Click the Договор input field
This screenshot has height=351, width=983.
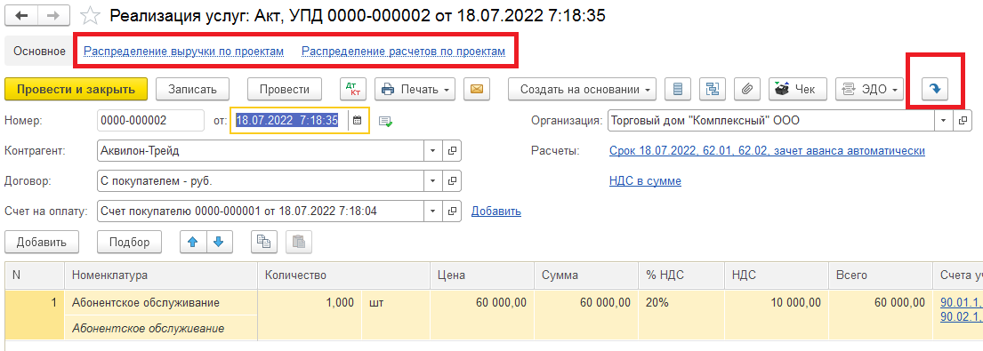click(x=261, y=180)
